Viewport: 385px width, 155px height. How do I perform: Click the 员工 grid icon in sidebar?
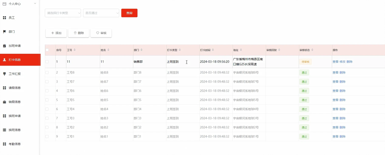(5, 18)
